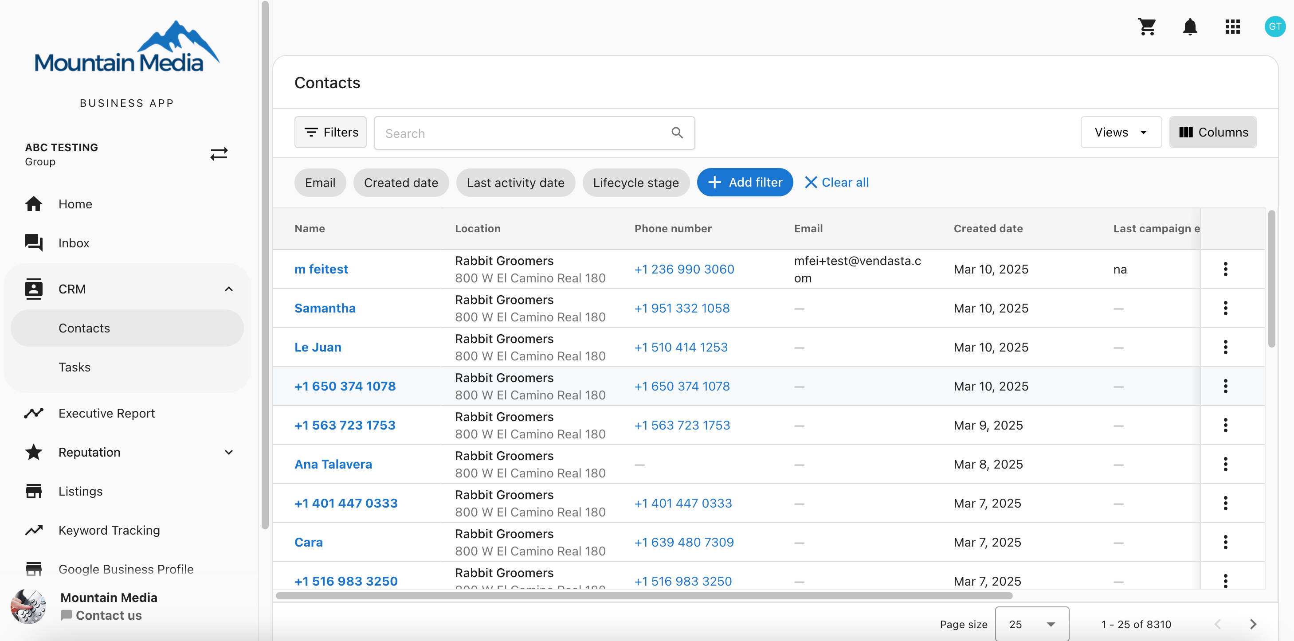Open the Email filter chip
The image size is (1294, 641).
coord(320,183)
